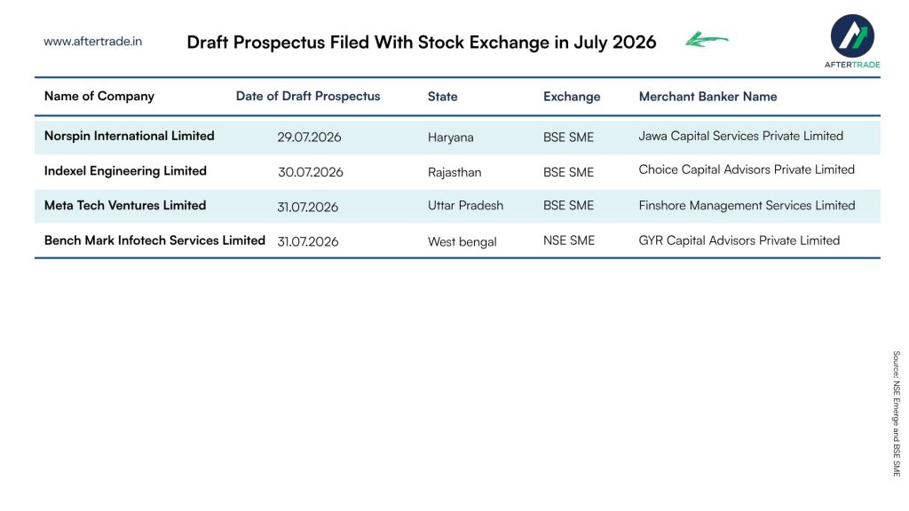The image size is (909, 511).
Task: Click the green arrow beside the title
Action: point(707,39)
